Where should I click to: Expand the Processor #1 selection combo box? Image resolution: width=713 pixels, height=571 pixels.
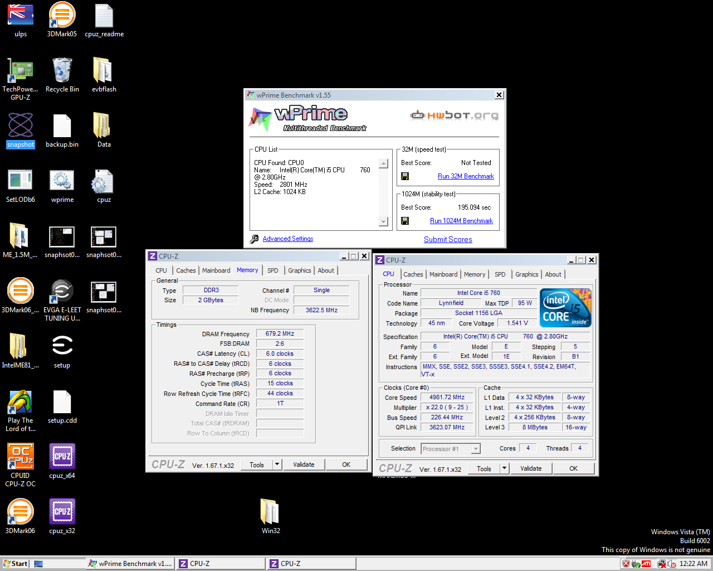click(476, 449)
